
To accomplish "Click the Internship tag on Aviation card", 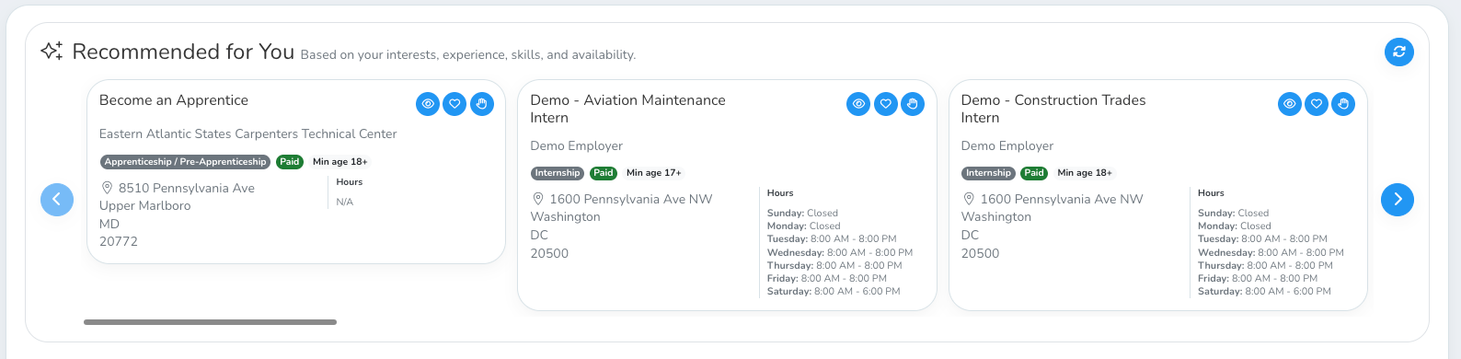I will [x=558, y=173].
